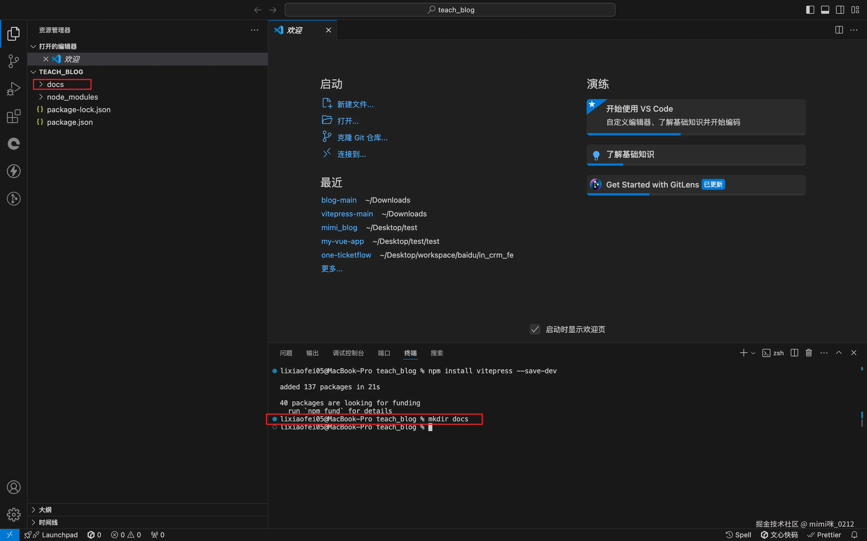Expand the docs folder
The image size is (867, 541).
[x=55, y=84]
